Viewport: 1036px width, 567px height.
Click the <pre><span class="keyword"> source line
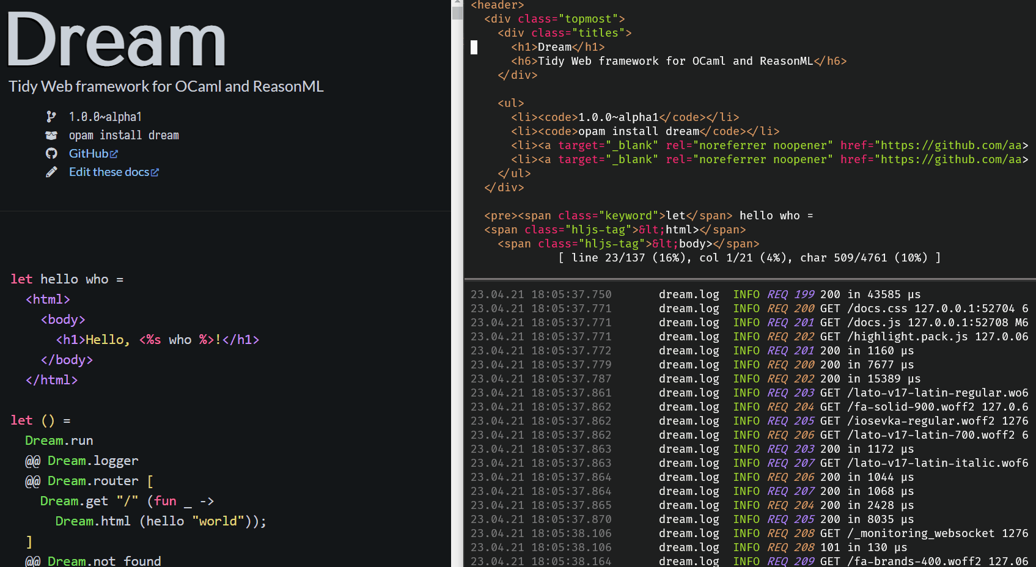coord(648,216)
